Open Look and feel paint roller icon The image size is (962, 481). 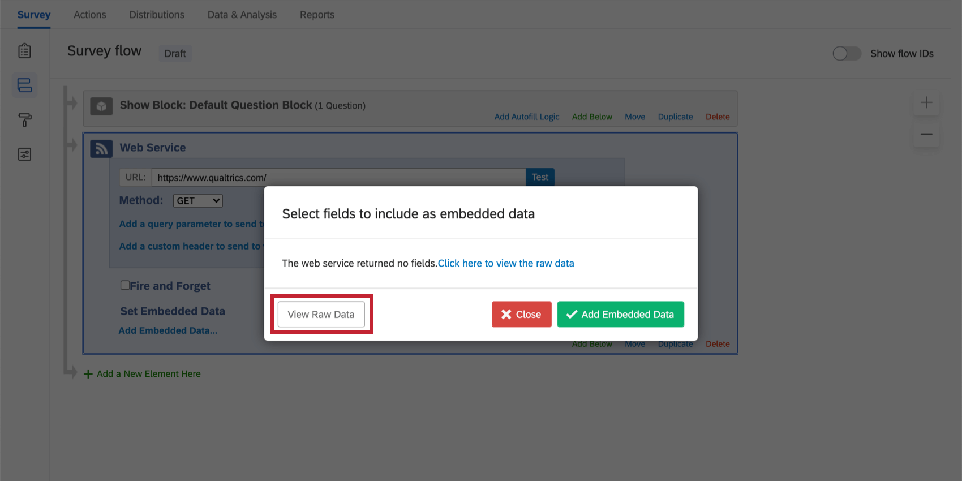tap(24, 120)
